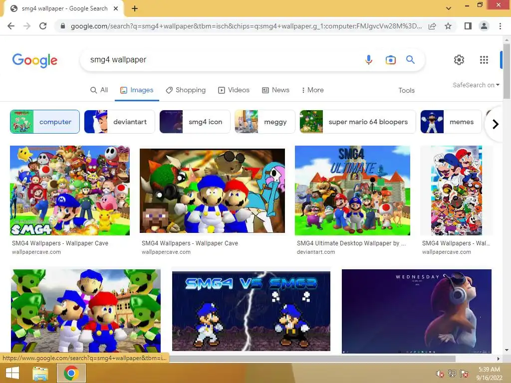Switch to the News tab
The image size is (511, 383).
[x=275, y=90]
